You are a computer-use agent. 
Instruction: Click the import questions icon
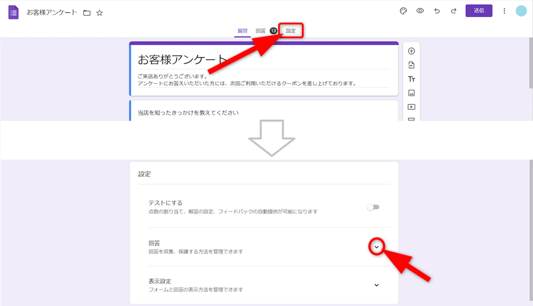coord(411,65)
